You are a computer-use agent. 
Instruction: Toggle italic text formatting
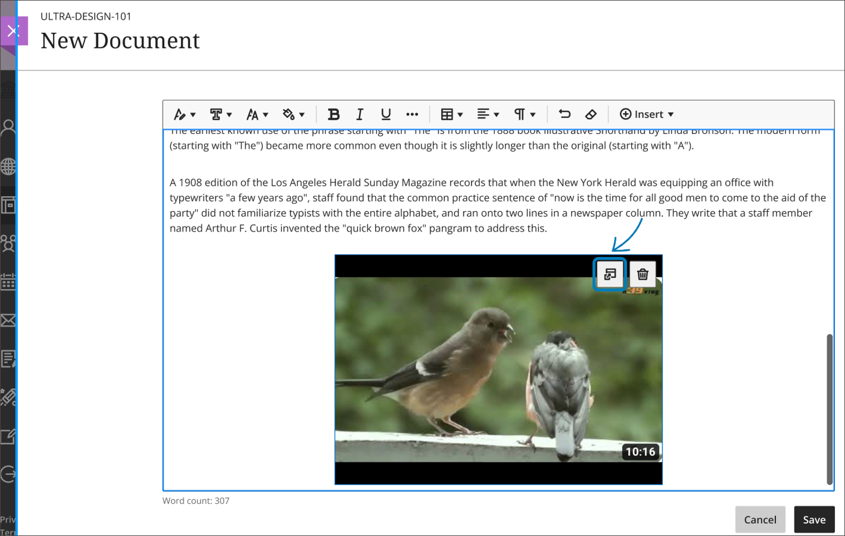[360, 115]
